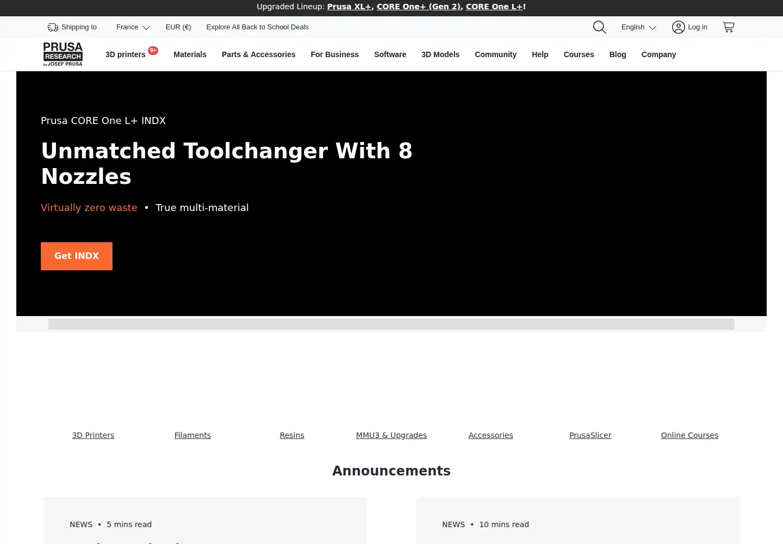This screenshot has height=544, width=783.
Task: Click the Log in text link
Action: point(698,27)
